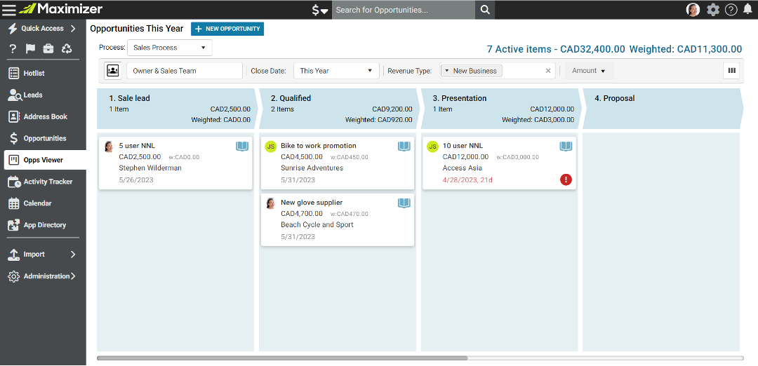Click the owner contact-card filter icon
This screenshot has height=366, width=758.
coord(112,71)
